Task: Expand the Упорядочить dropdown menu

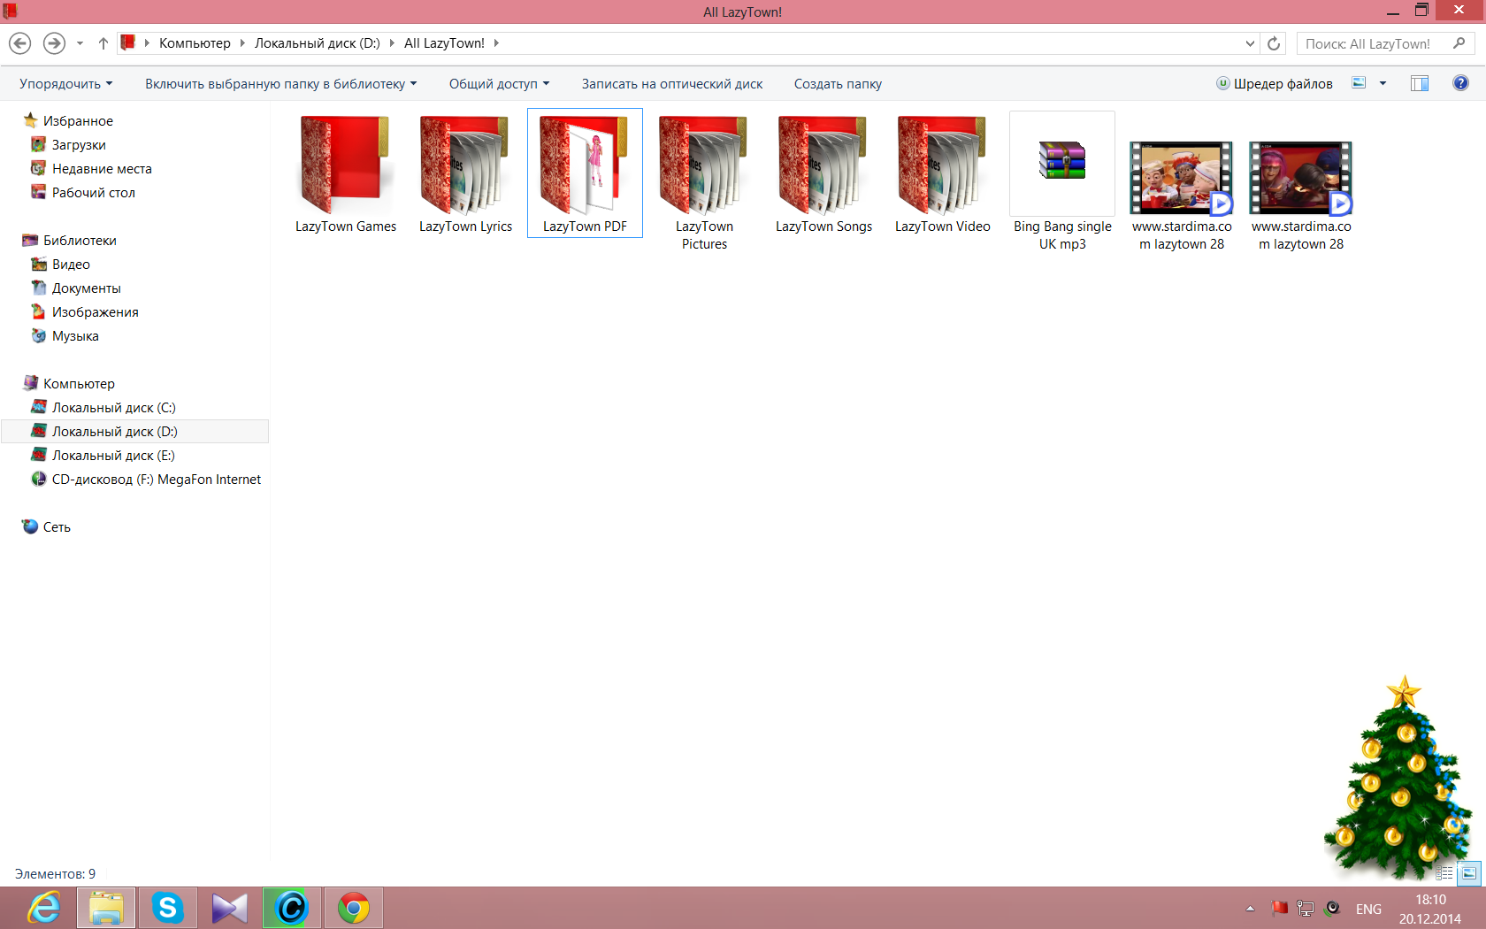Action: click(x=65, y=84)
